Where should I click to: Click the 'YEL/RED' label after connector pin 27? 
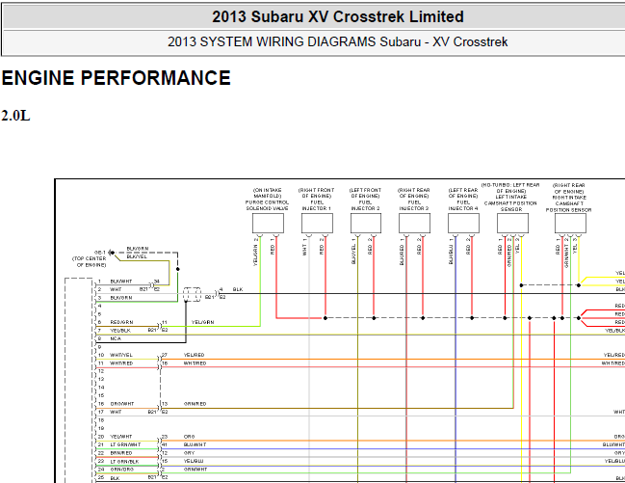click(x=195, y=355)
